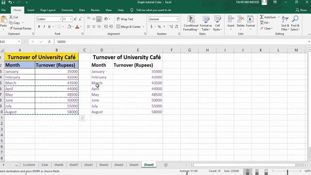Apply percent style to cells

(x=159, y=27)
